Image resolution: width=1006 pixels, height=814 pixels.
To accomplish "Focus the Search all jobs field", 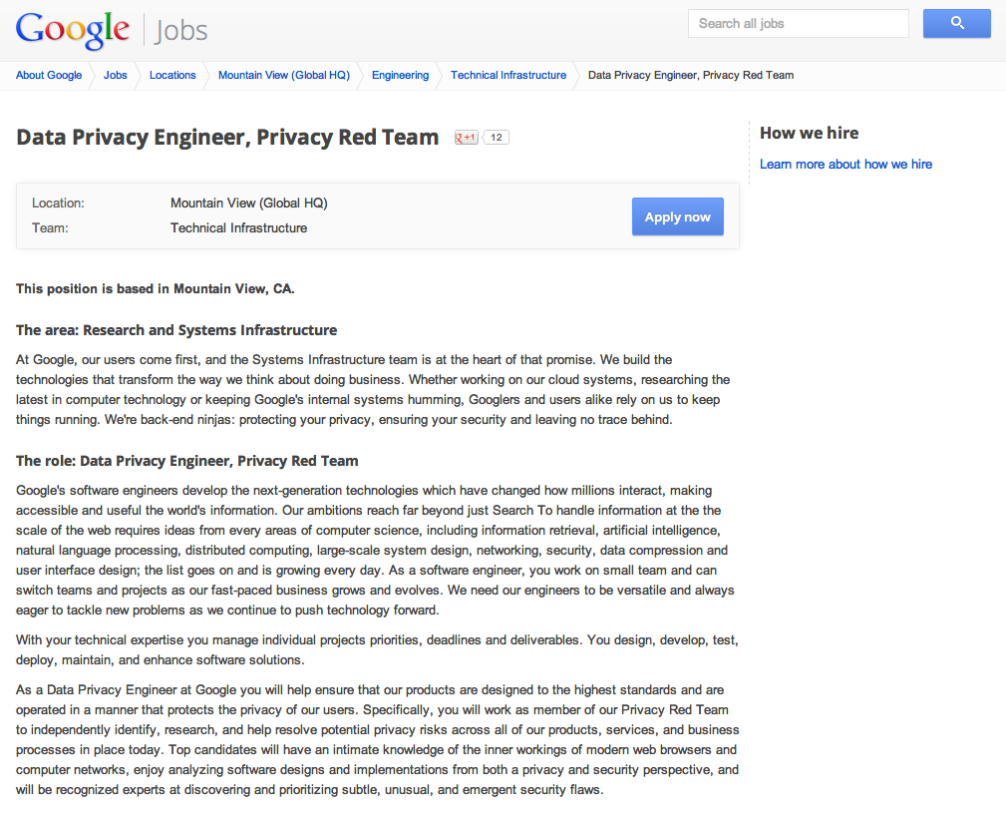I will tap(799, 24).
